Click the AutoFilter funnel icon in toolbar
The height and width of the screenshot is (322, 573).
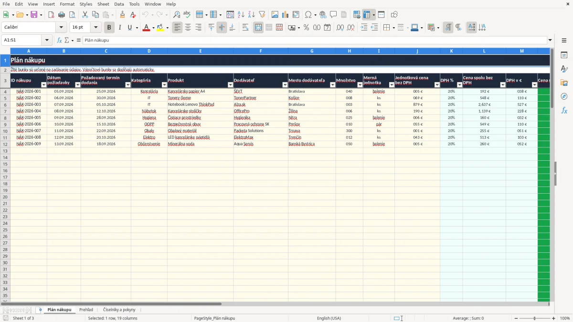(262, 15)
